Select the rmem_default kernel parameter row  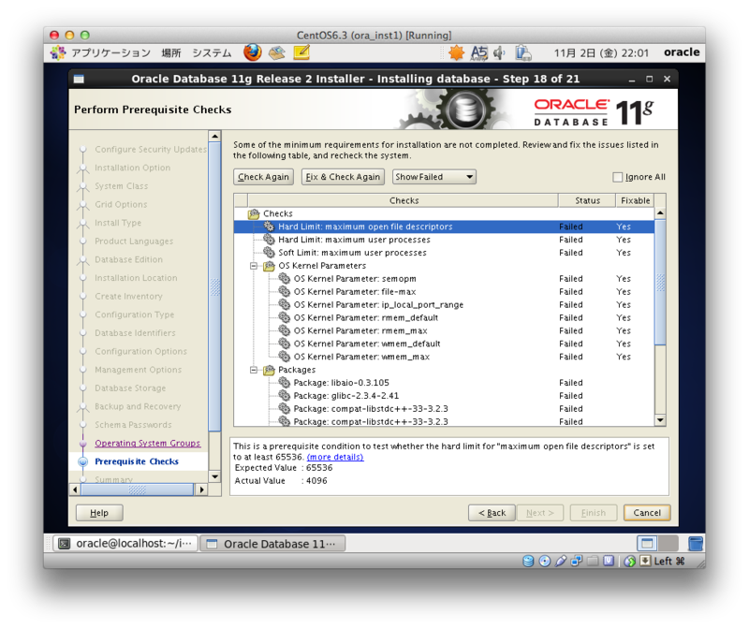[444, 317]
